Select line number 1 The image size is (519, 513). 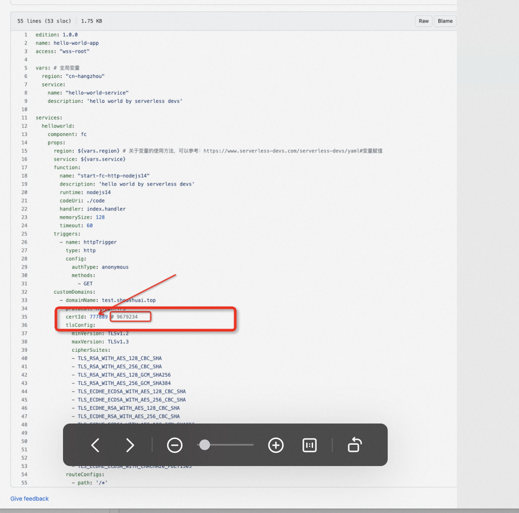point(25,34)
